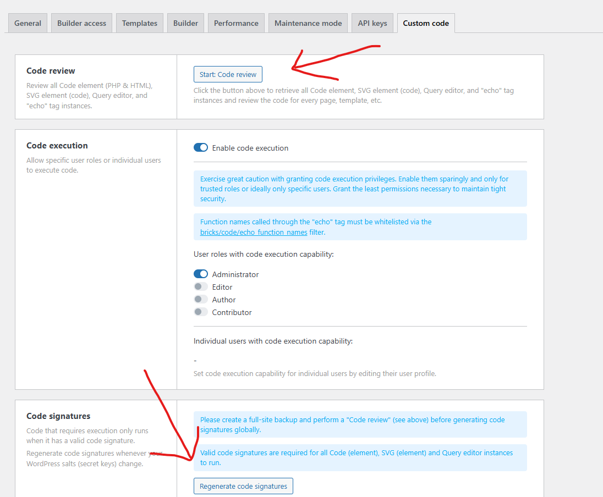Click the Code execution section heading
The width and height of the screenshot is (603, 497).
pos(57,146)
